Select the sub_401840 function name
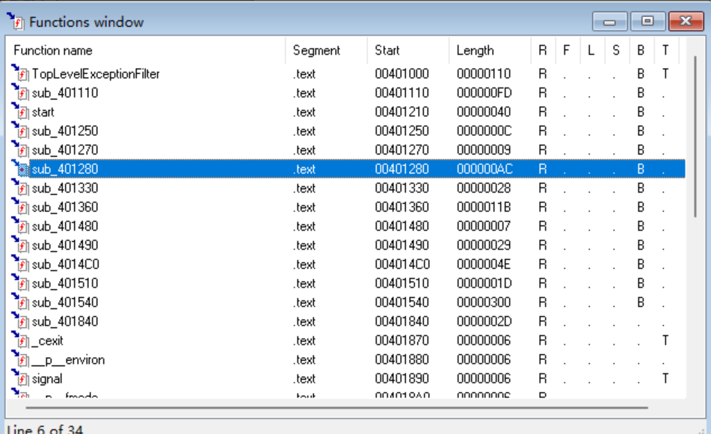 (x=65, y=321)
